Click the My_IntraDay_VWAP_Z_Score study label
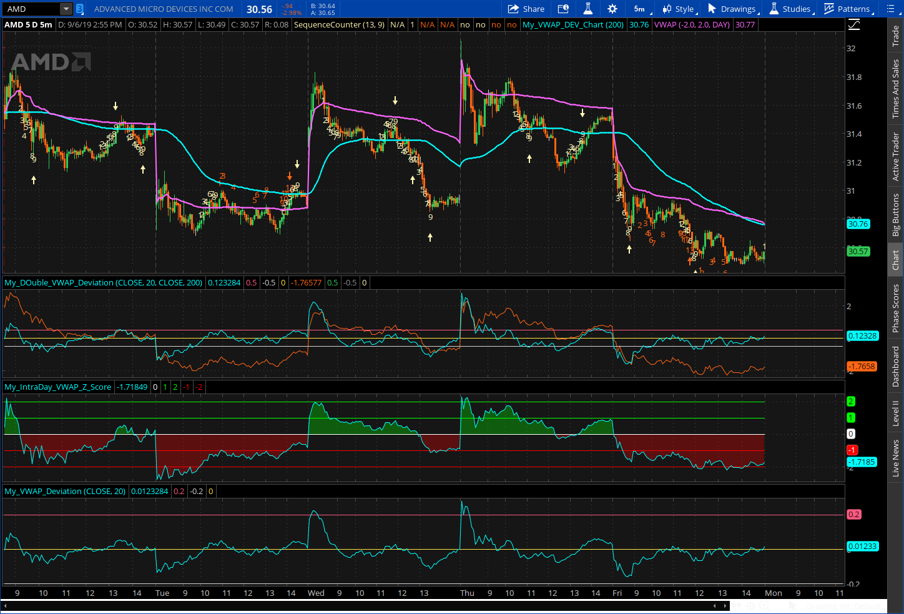The width and height of the screenshot is (904, 614). coord(58,387)
